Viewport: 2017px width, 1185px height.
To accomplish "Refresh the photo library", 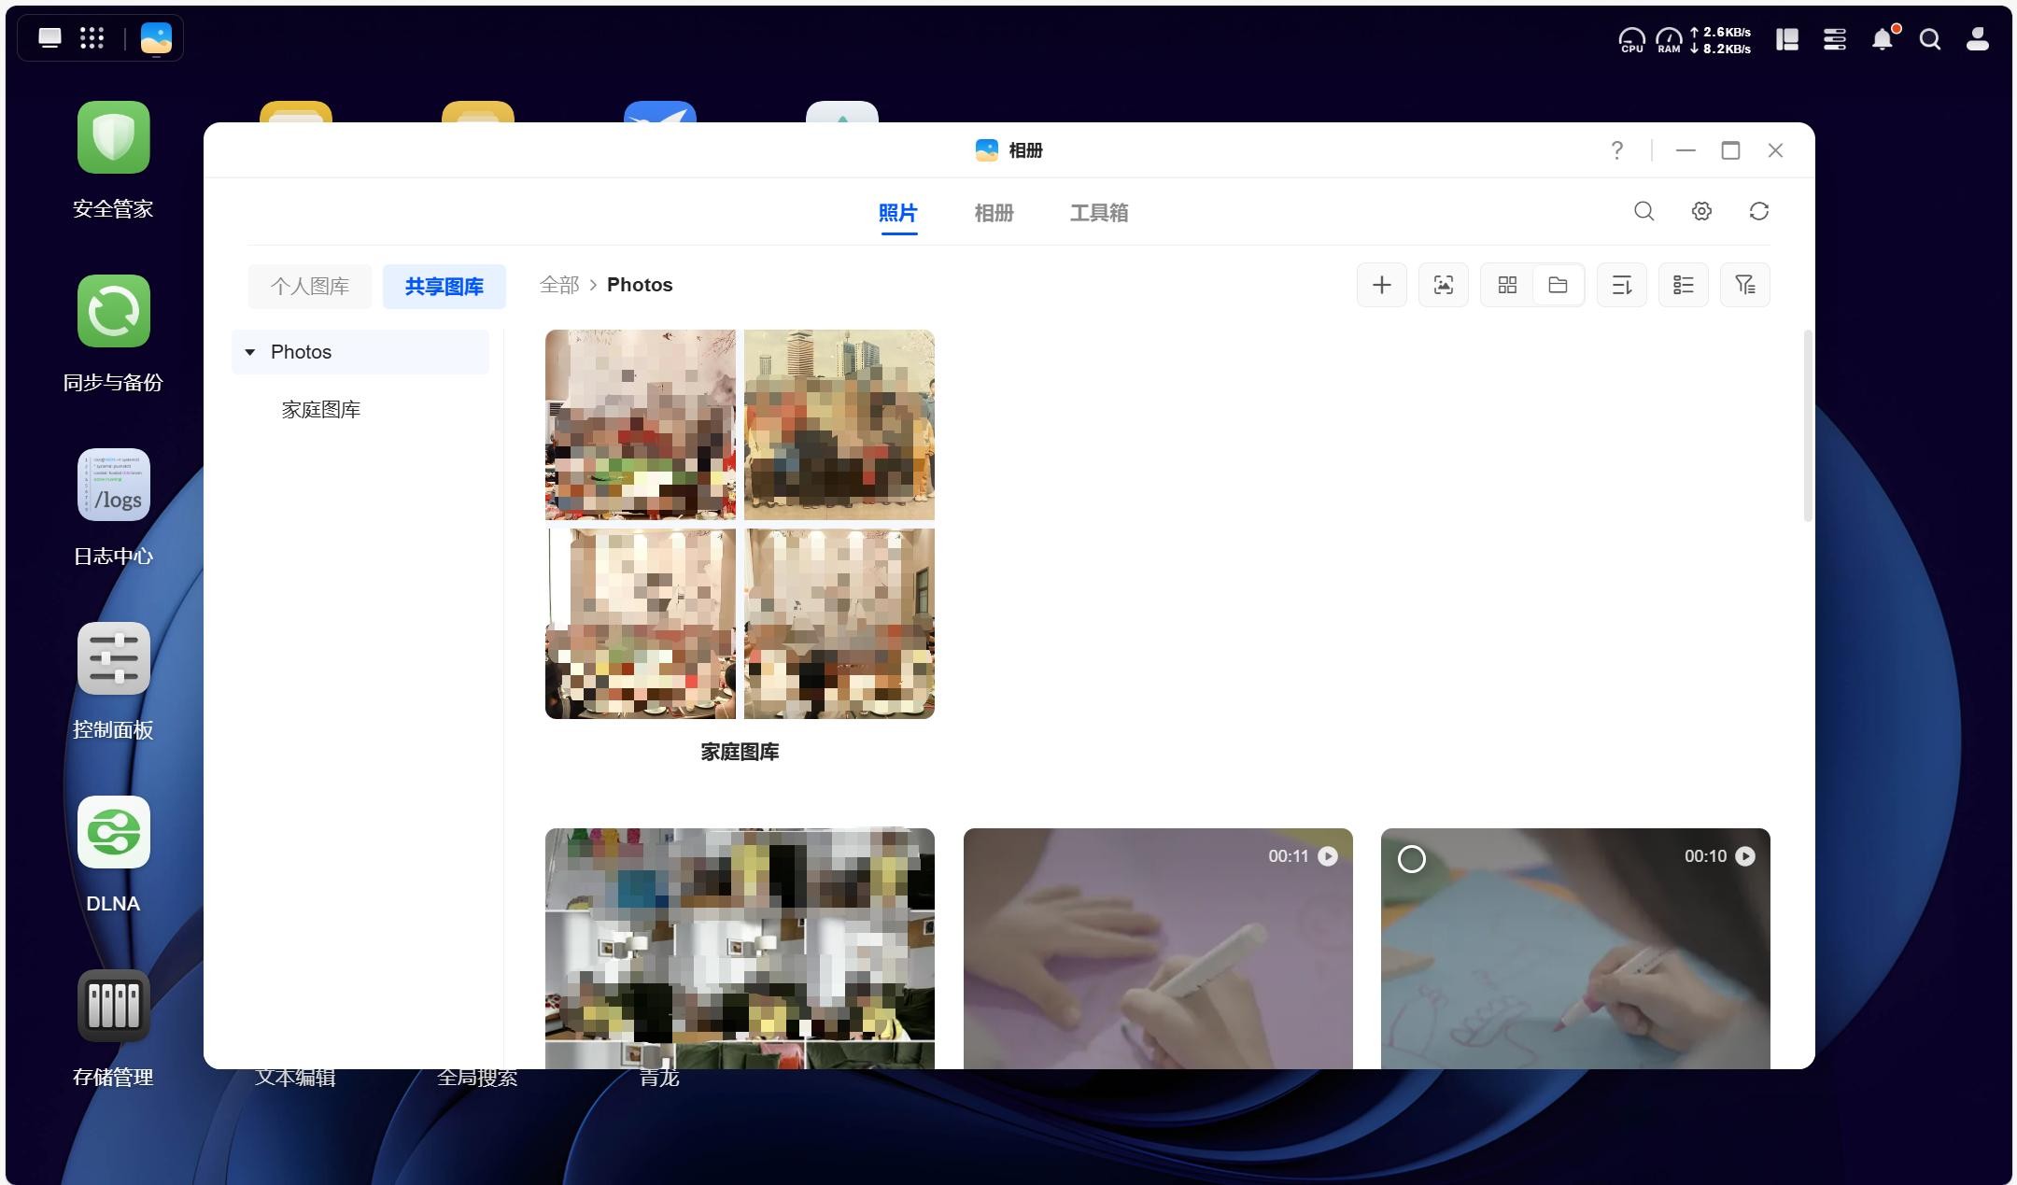I will point(1758,211).
